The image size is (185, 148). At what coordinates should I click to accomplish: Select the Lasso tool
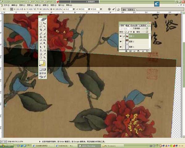tap(41, 27)
